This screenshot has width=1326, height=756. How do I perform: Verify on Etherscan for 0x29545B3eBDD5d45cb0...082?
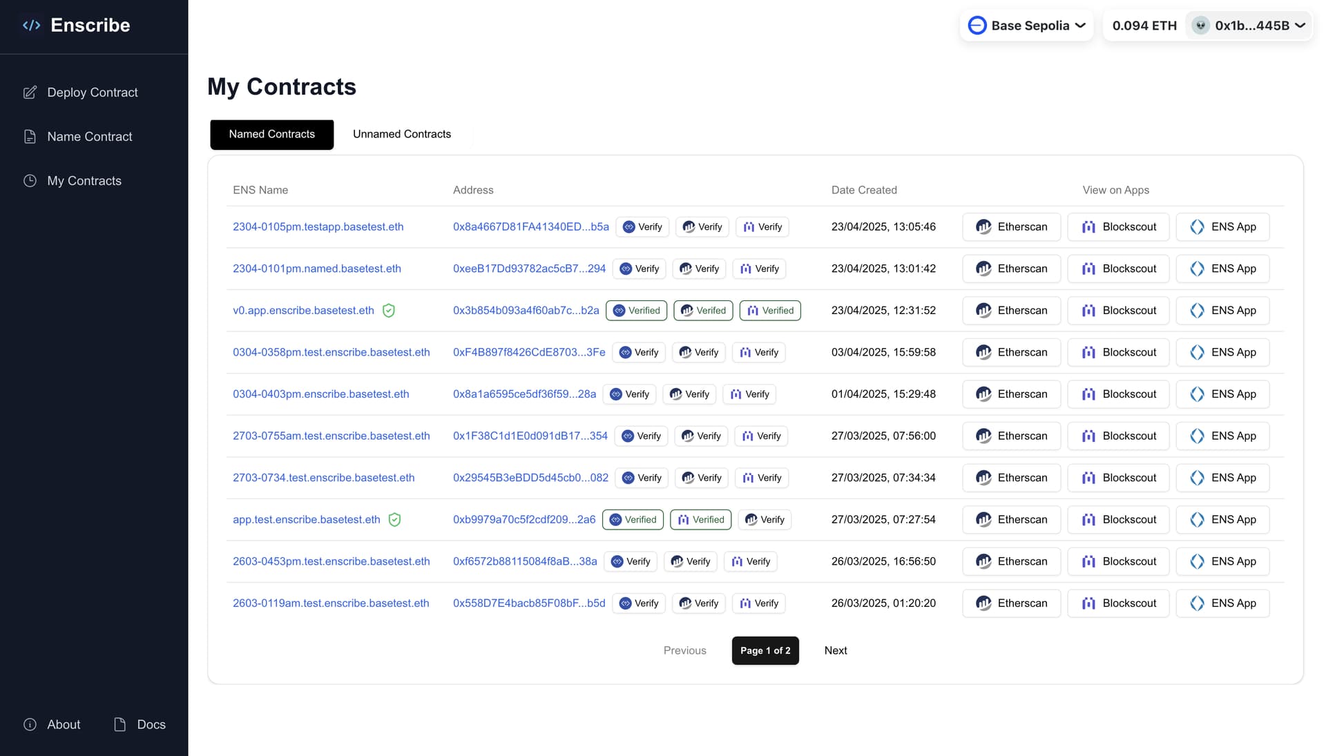[x=702, y=478]
